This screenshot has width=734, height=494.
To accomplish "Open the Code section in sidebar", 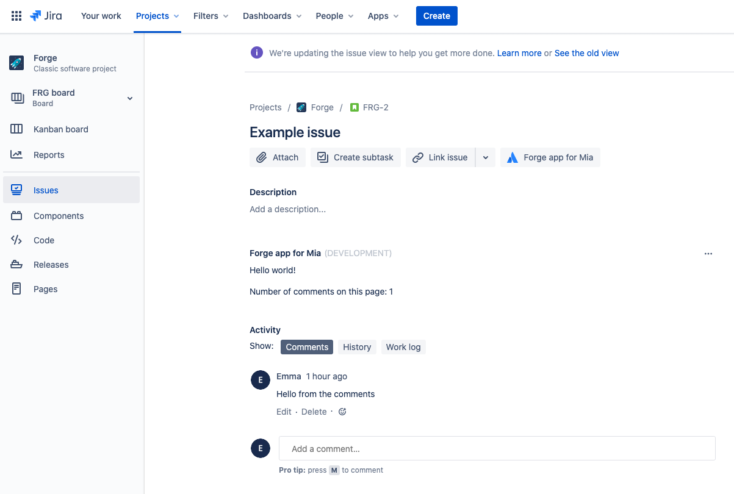I will point(43,240).
